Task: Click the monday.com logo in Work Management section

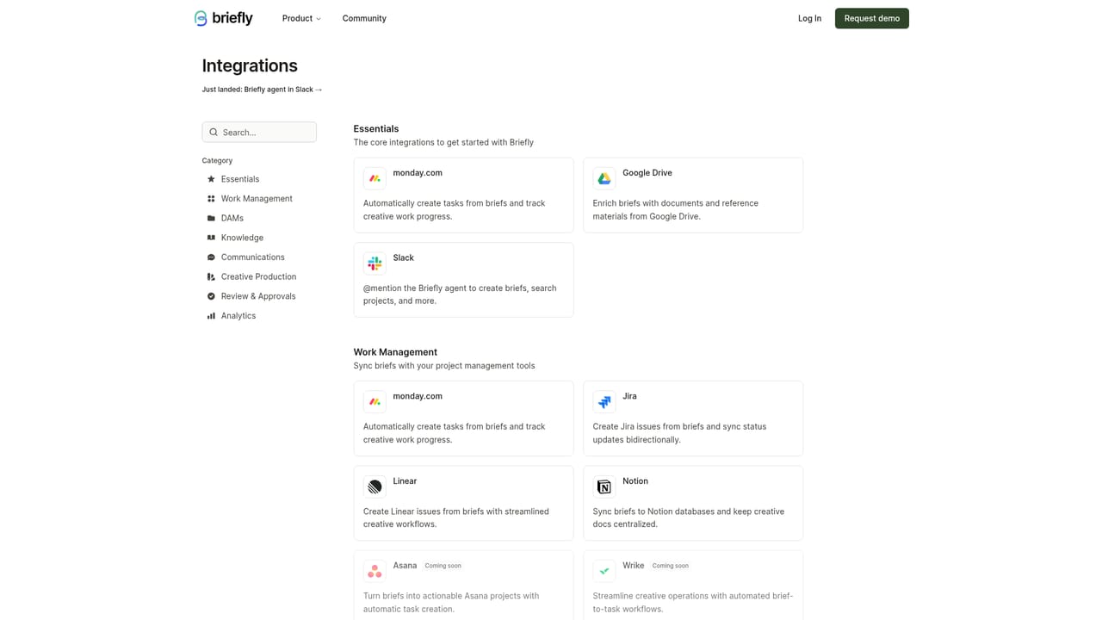Action: point(375,402)
